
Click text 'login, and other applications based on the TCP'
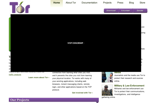tap(72, 87)
